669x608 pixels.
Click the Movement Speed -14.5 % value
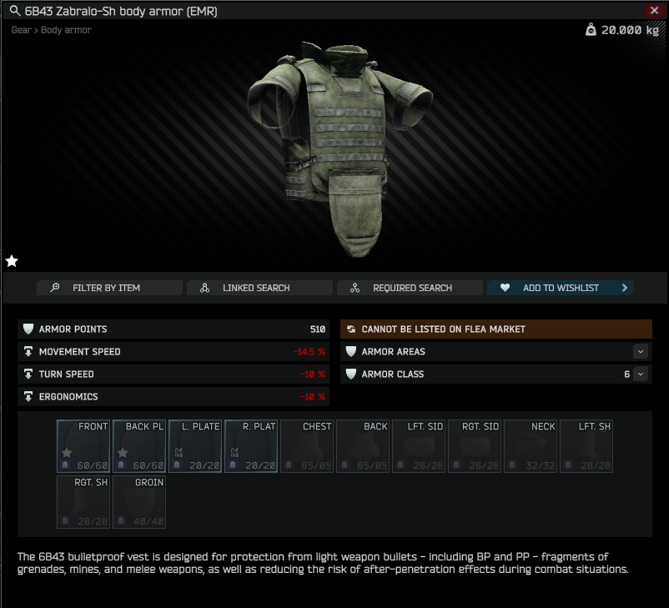(x=309, y=352)
